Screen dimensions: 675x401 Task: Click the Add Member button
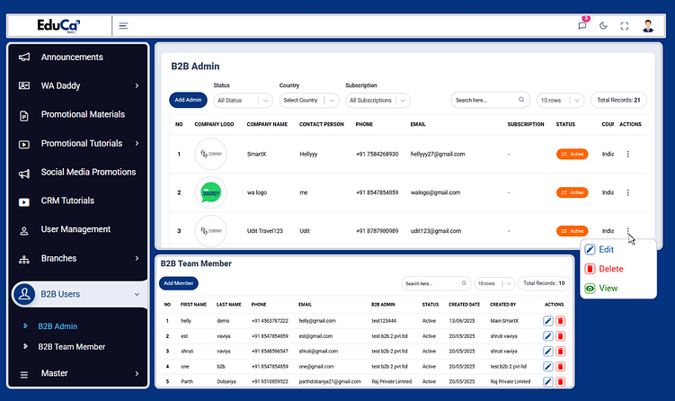(x=179, y=283)
